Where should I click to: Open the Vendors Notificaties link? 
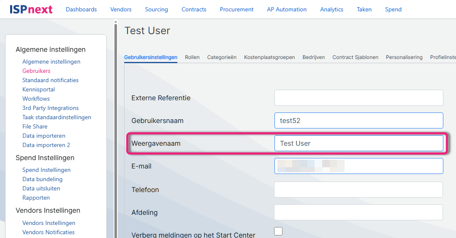click(x=48, y=232)
